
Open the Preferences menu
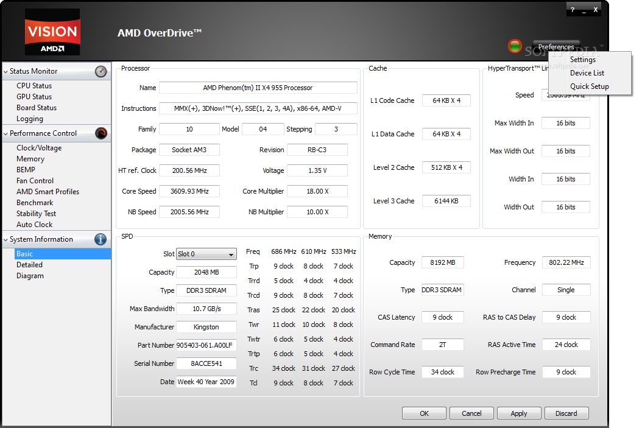click(556, 47)
